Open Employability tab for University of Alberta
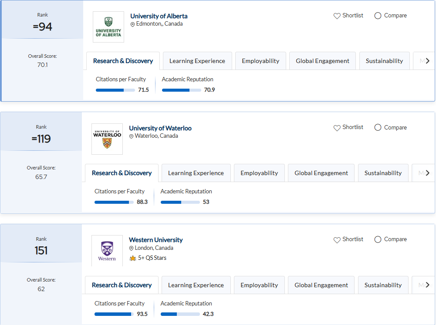 point(260,61)
